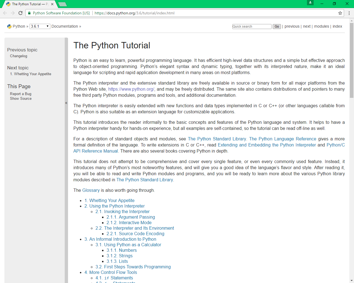Focus the Quick search field
Image resolution: width=354 pixels, height=283 pixels.
[x=252, y=27]
